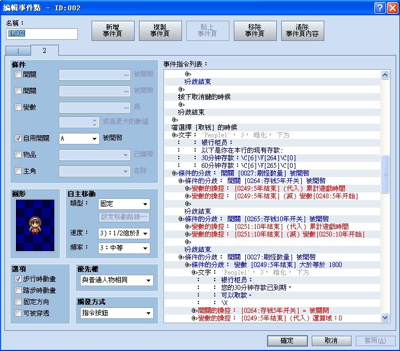Open the 頻率 frequency dropdown

[124, 248]
